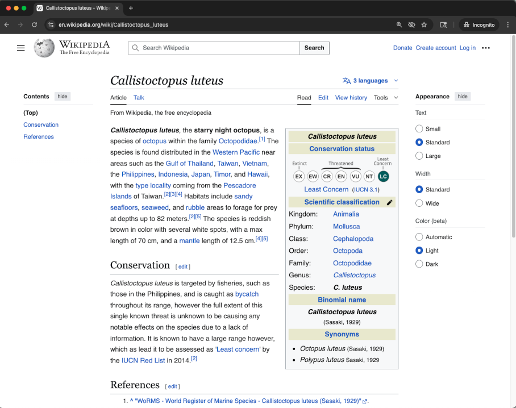
Task: Open a new browser tab with the plus icon
Action: coord(131,8)
